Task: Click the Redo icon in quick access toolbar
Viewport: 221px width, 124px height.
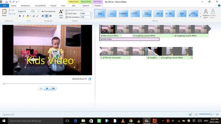Action: tap(14, 2)
